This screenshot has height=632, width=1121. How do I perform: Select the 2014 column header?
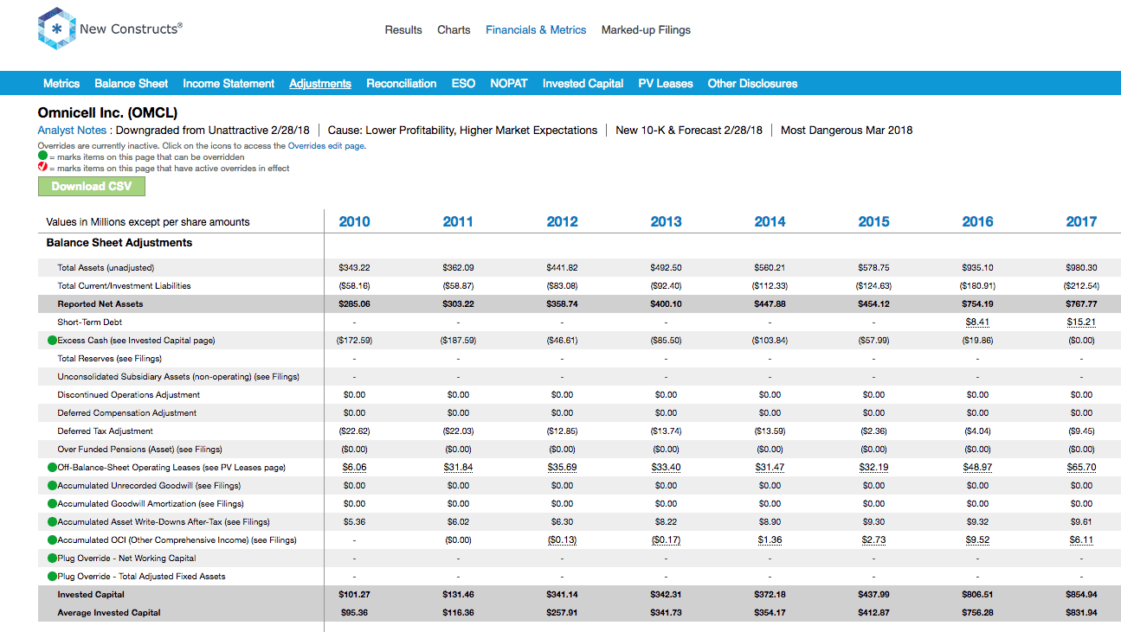(x=770, y=222)
